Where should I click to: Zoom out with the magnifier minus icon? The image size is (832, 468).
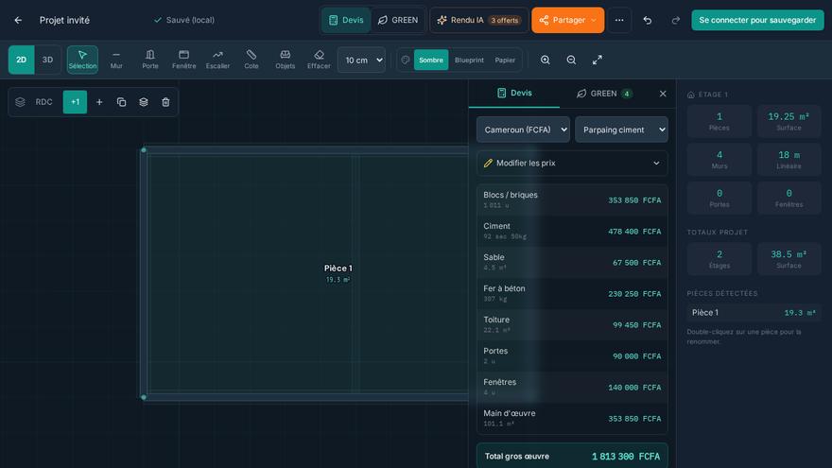[x=571, y=60]
